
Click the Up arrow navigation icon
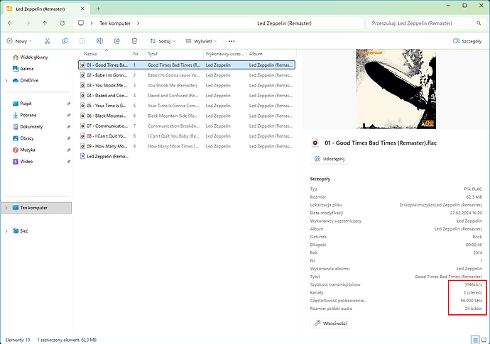45,23
